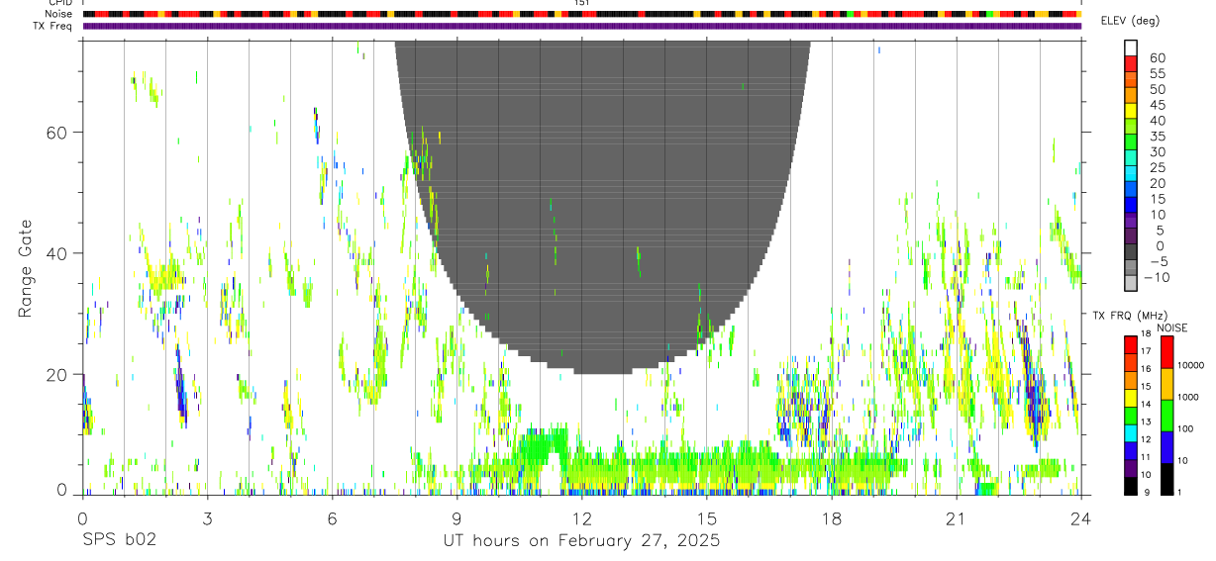
Task: Click the yellow-orange swatch in the NOISE colorbar
Action: coord(1168,384)
